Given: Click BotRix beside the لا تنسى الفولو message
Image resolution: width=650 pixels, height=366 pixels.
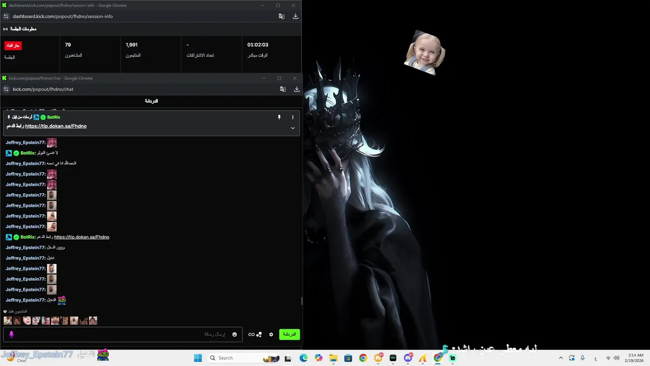Looking at the screenshot, I should [28, 153].
